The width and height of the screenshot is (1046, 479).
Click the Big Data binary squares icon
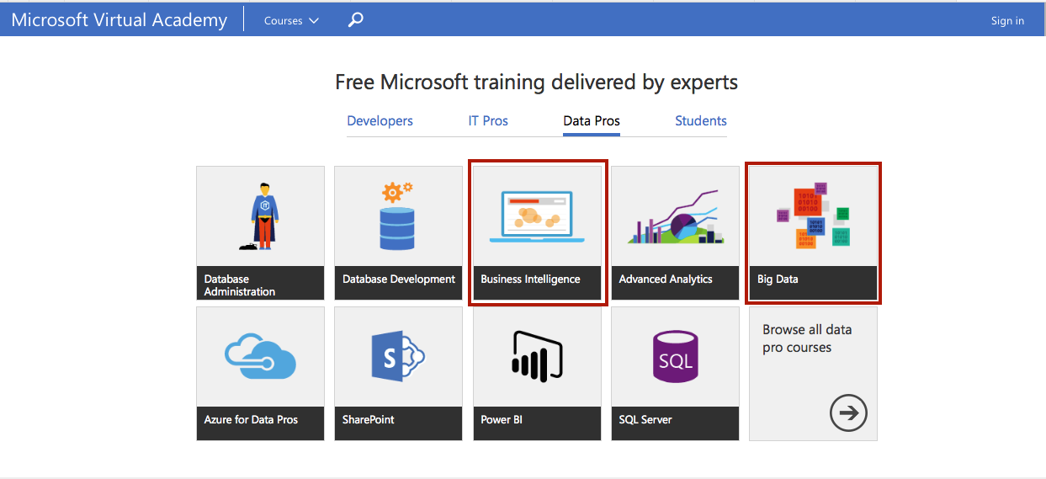(813, 216)
